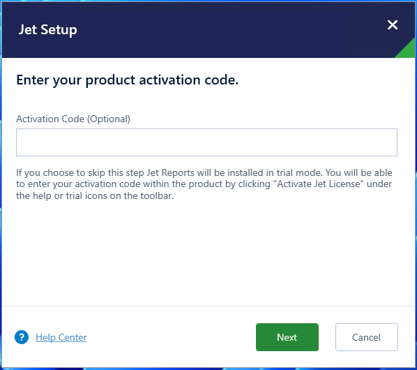417x370 pixels.
Task: Click the blue question mark help icon
Action: click(x=22, y=337)
